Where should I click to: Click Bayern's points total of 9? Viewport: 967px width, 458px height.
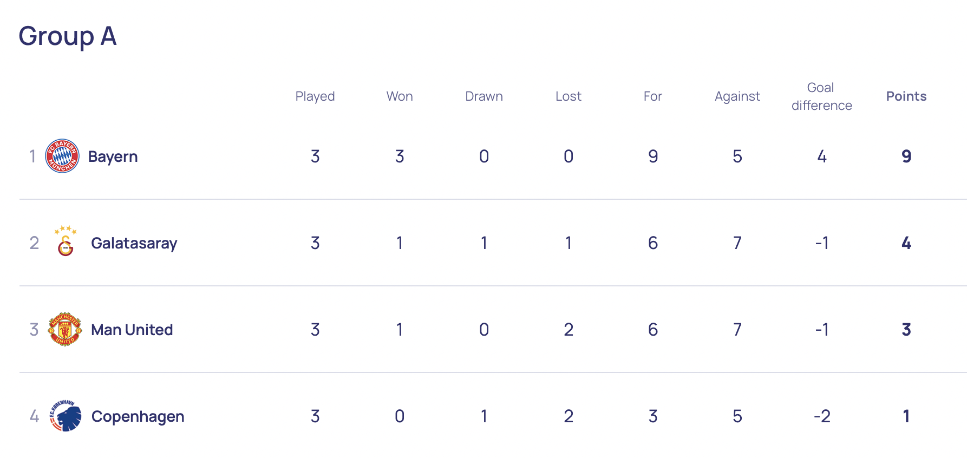(906, 156)
